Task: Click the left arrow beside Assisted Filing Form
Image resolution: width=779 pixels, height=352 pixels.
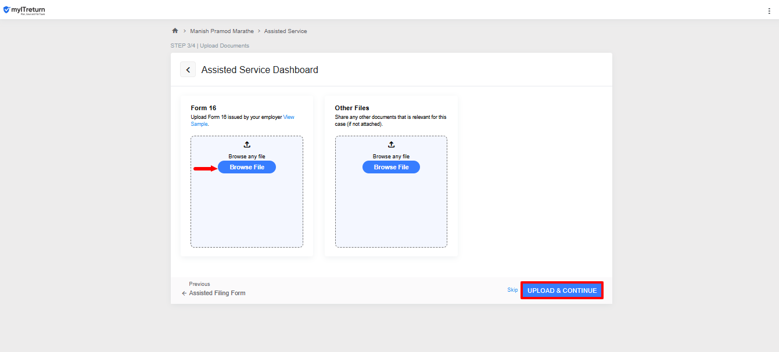Action: [x=184, y=293]
